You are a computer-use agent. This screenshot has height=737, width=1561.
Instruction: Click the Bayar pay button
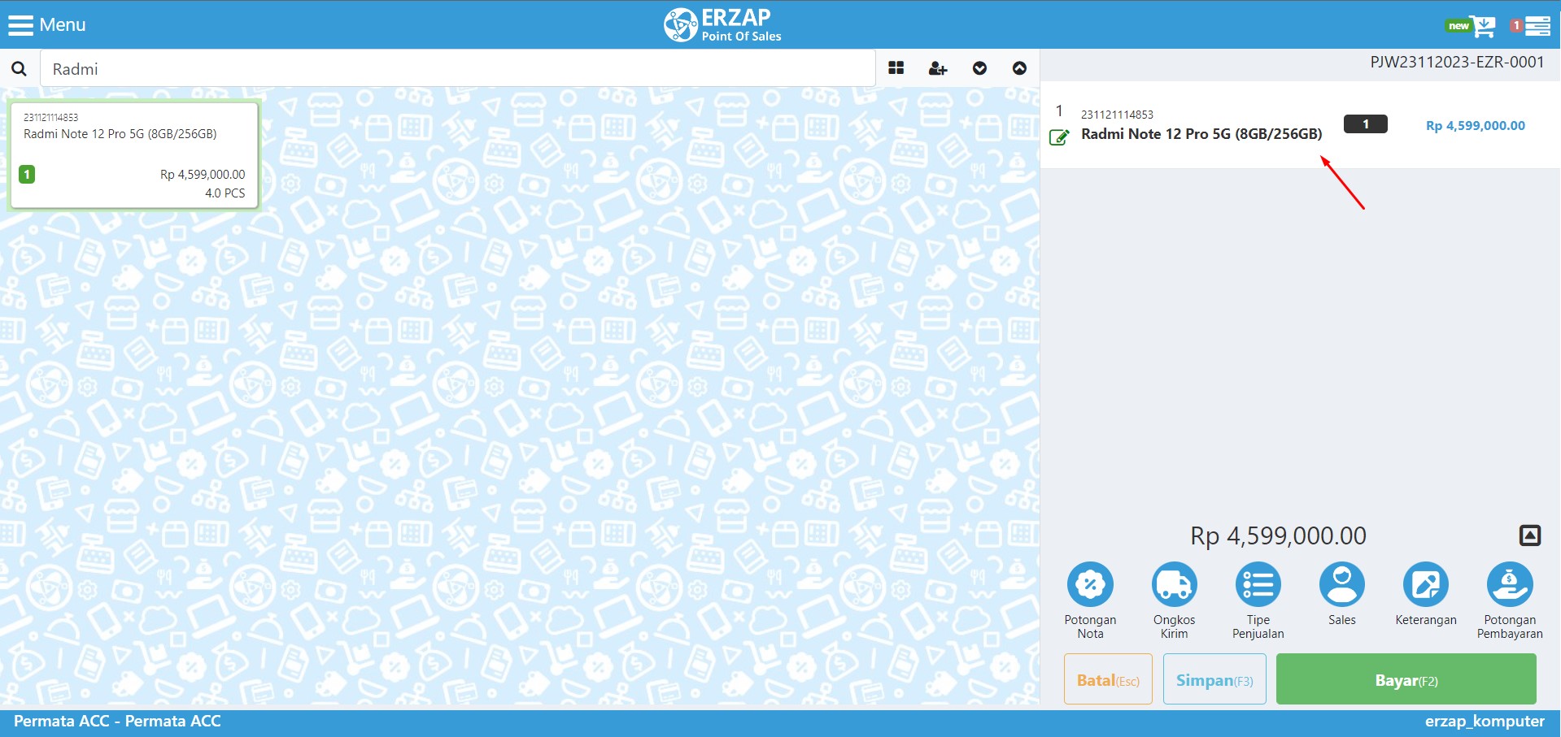1406,679
